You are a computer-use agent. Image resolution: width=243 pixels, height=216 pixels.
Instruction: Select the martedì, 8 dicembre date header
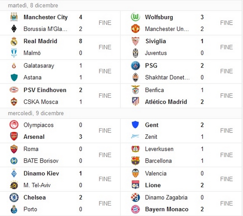(33, 6)
